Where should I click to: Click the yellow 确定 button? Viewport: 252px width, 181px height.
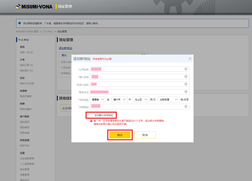120,135
